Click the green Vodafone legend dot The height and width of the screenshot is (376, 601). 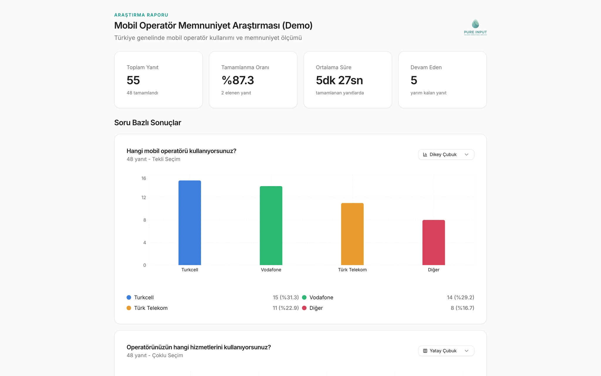(304, 297)
